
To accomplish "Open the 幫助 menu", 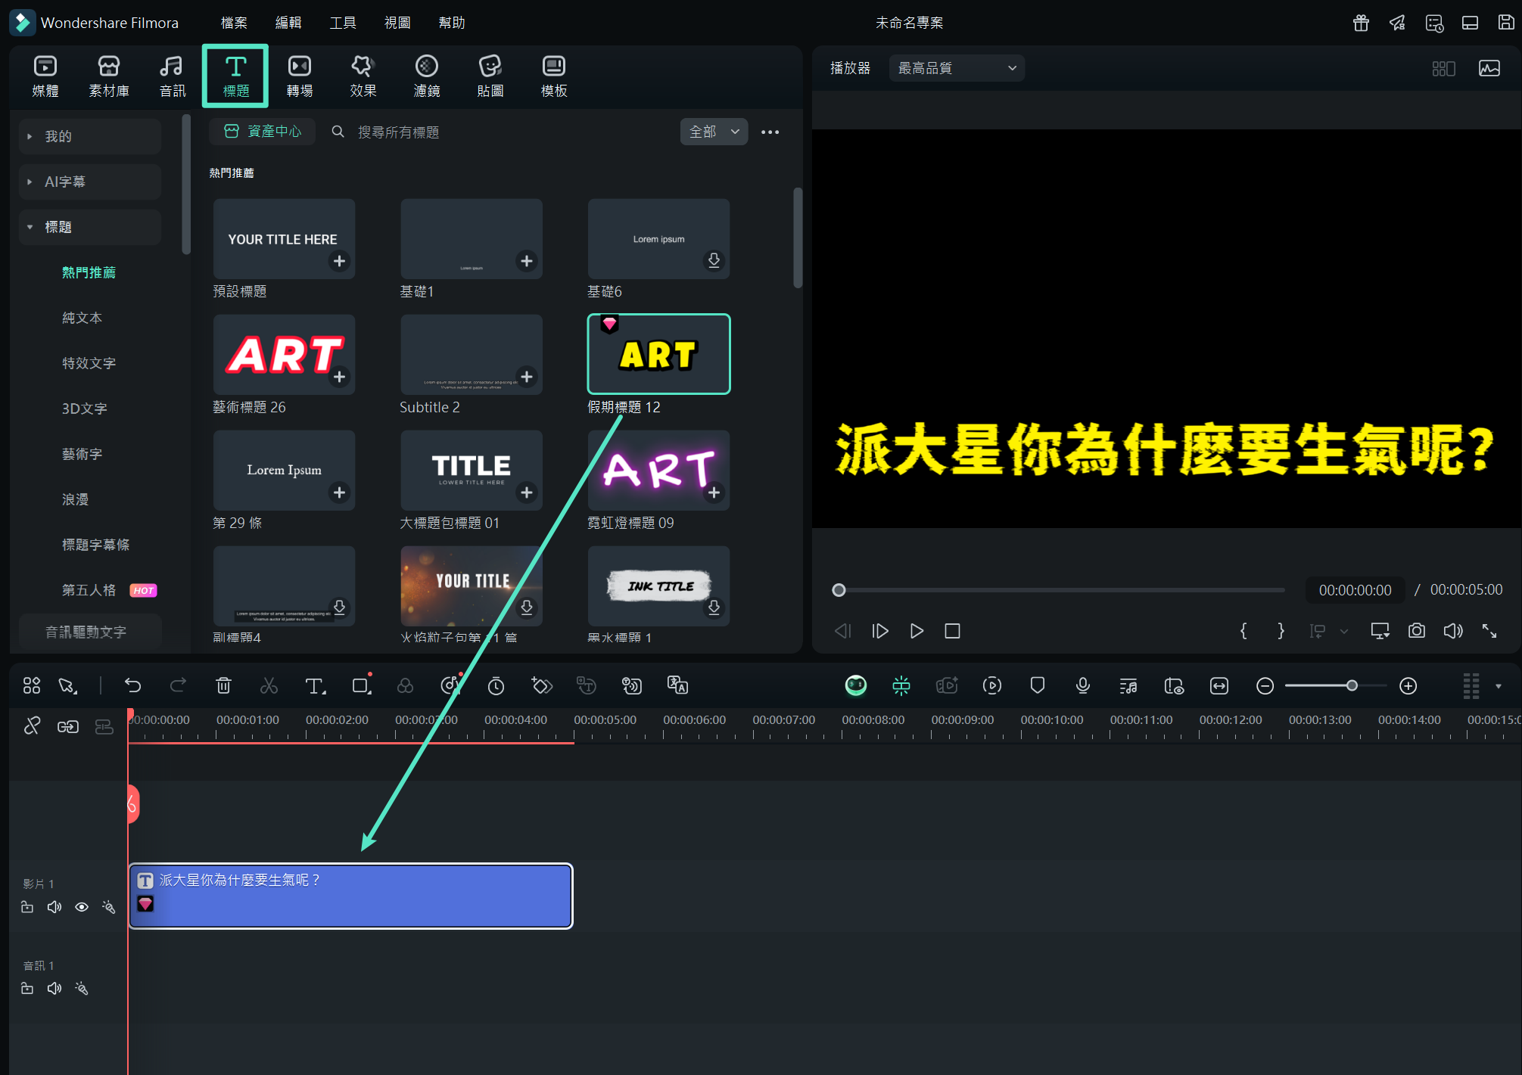I will 452,23.
